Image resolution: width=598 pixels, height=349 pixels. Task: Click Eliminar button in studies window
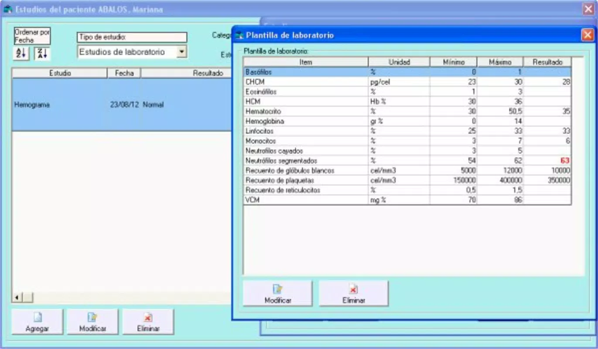point(148,322)
